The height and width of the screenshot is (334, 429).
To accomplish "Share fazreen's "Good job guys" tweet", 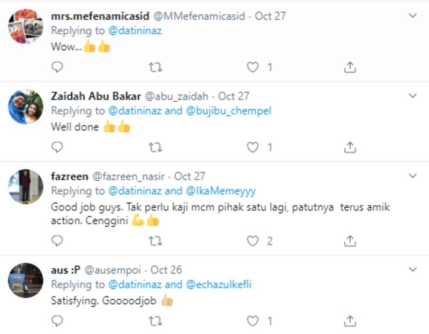I will pos(350,241).
